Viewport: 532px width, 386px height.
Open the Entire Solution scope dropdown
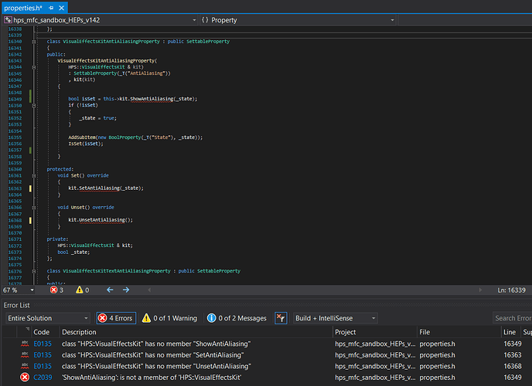[x=48, y=318]
